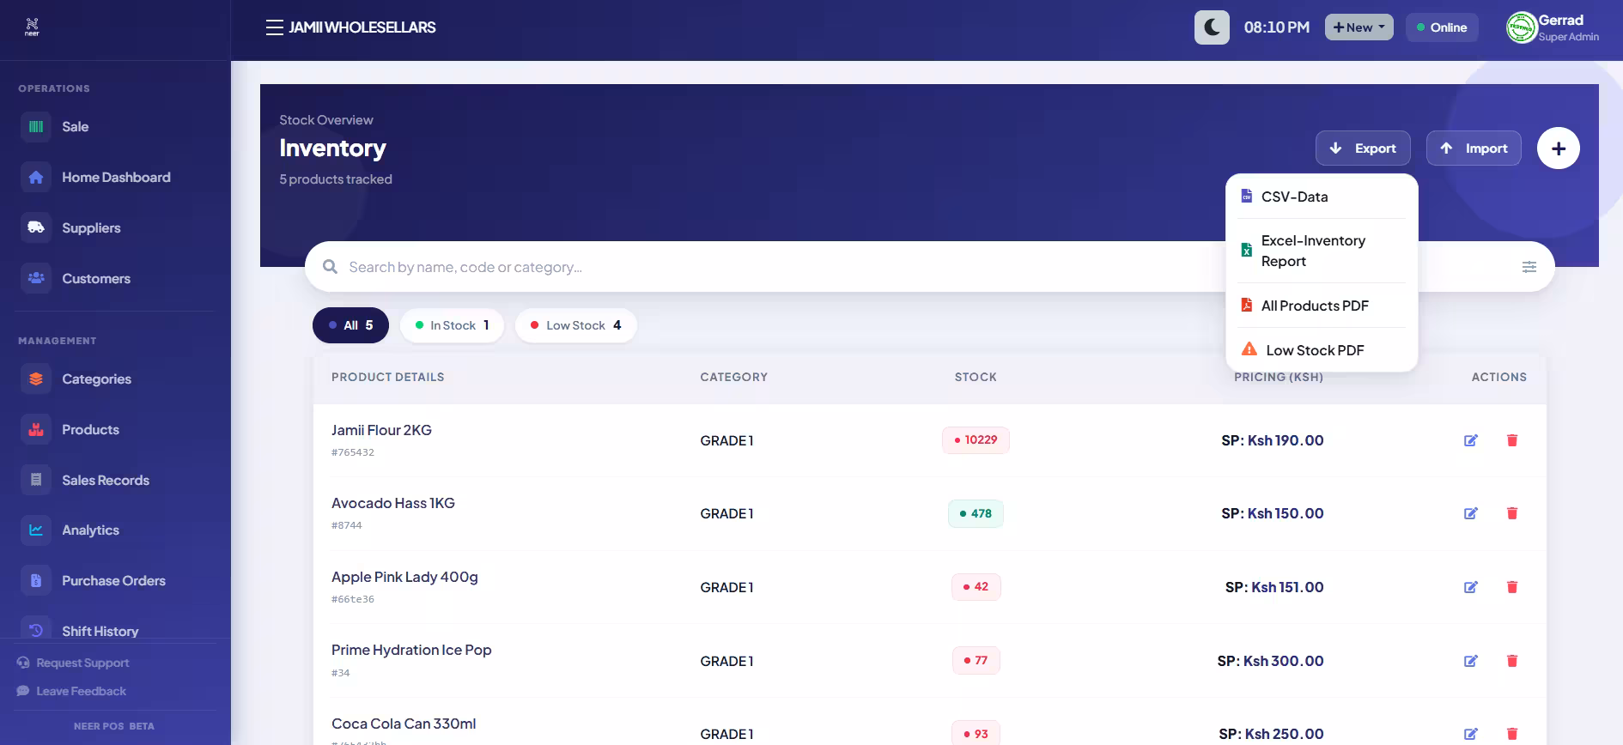Open Purchase Orders page
Viewport: 1623px width, 745px height.
tap(114, 581)
